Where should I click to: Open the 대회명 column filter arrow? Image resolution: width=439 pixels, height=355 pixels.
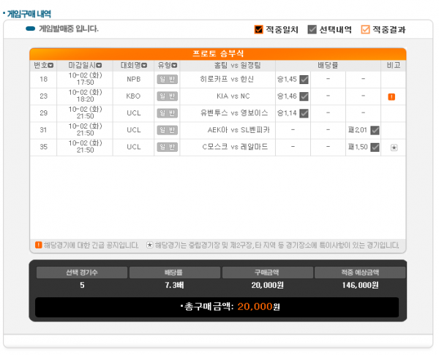point(144,66)
